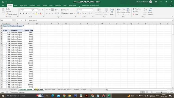Screen dimensions: 174x98
Task: Click Decrease Decimal icon
Action: pos(92,13)
